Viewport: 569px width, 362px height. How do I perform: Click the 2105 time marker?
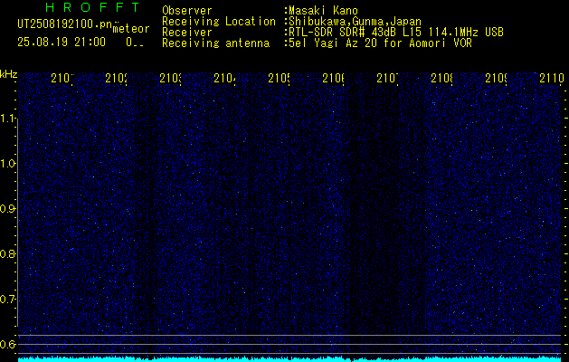(279, 78)
